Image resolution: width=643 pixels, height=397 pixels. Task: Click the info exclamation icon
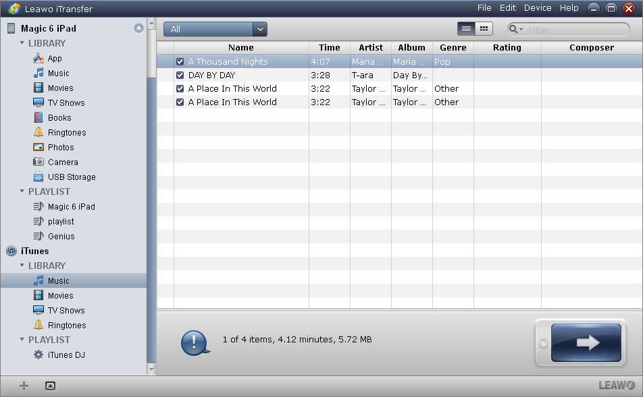tap(195, 342)
